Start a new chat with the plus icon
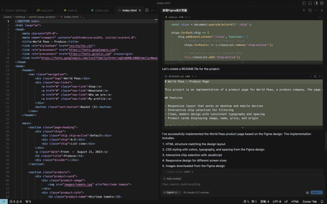The height and width of the screenshot is (204, 327). pyautogui.click(x=304, y=10)
